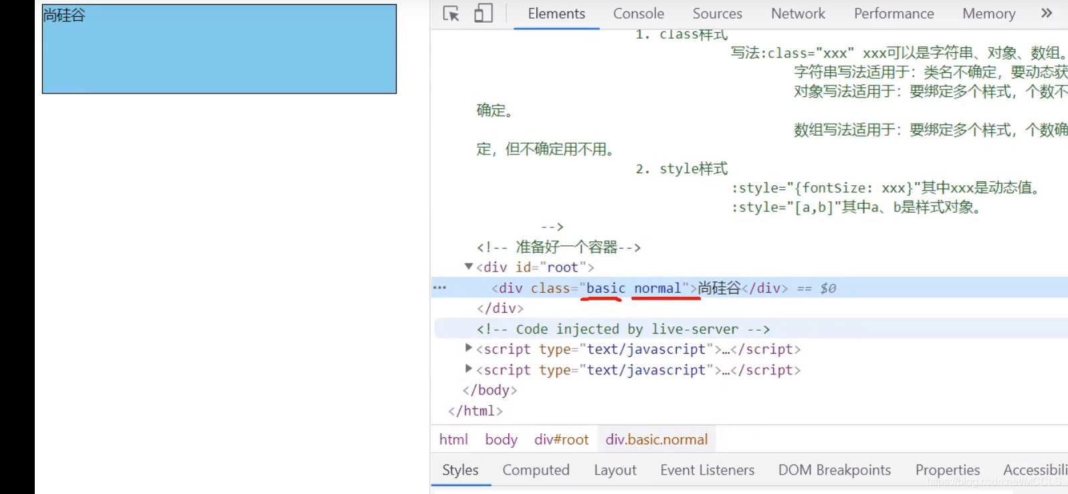Viewport: 1068px width, 494px height.
Task: Click the '1. class样式' comment text
Action: click(x=681, y=34)
